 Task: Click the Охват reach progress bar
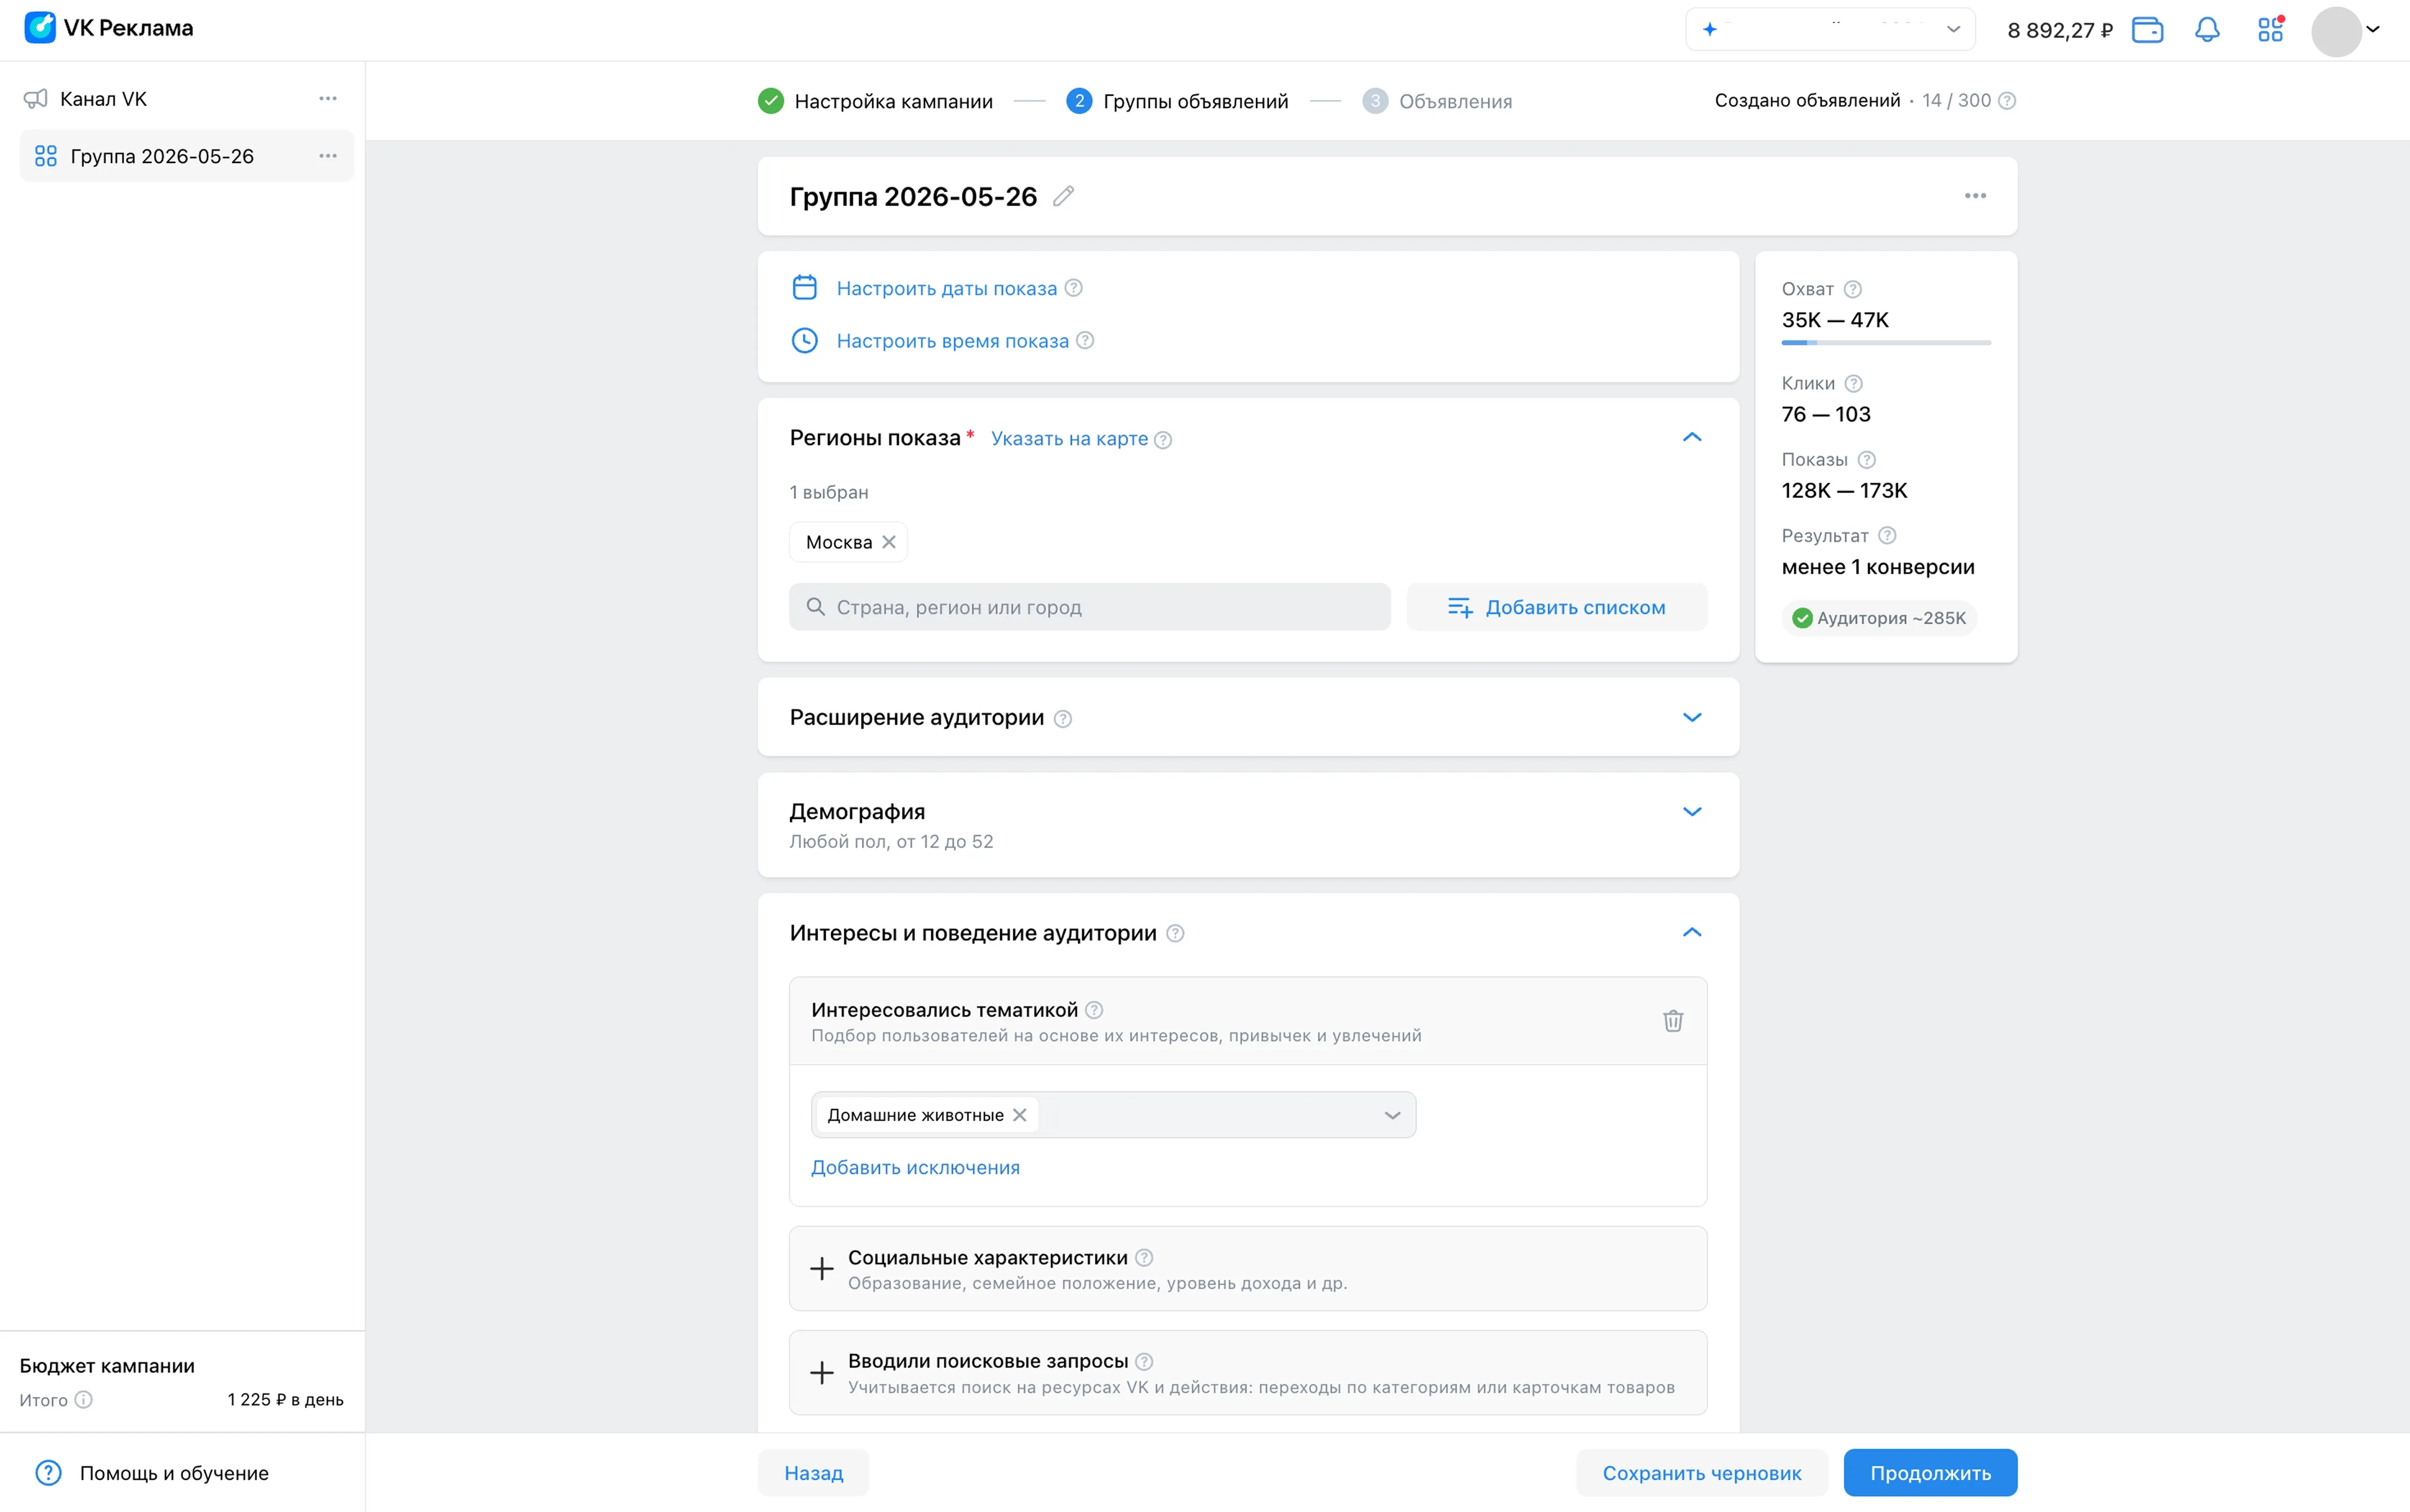1886,343
